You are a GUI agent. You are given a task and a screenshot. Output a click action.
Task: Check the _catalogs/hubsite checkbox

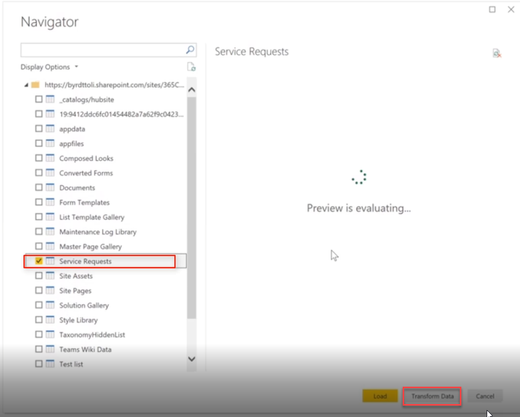pos(39,99)
